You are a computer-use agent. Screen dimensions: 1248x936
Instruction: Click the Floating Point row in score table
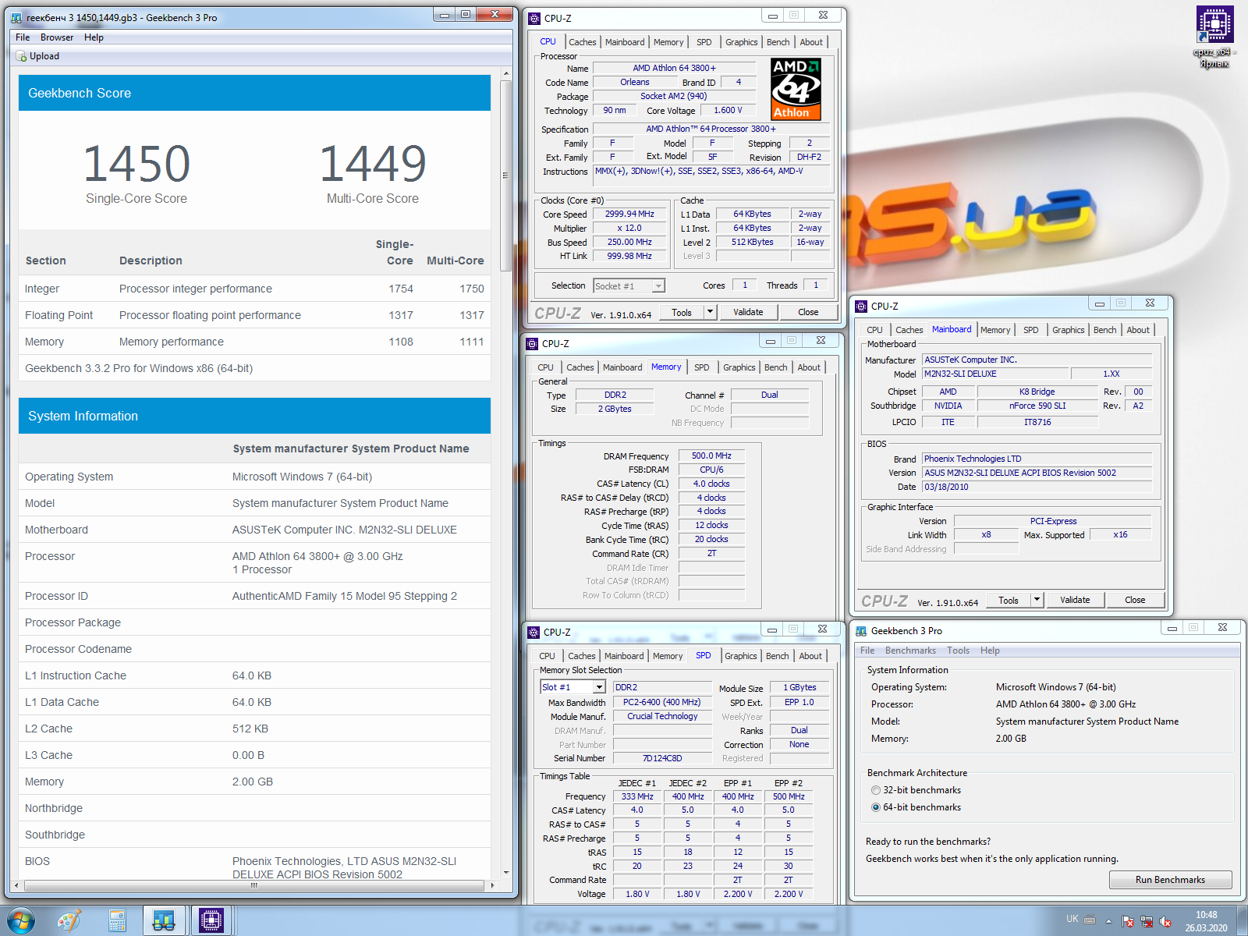pyautogui.click(x=254, y=315)
